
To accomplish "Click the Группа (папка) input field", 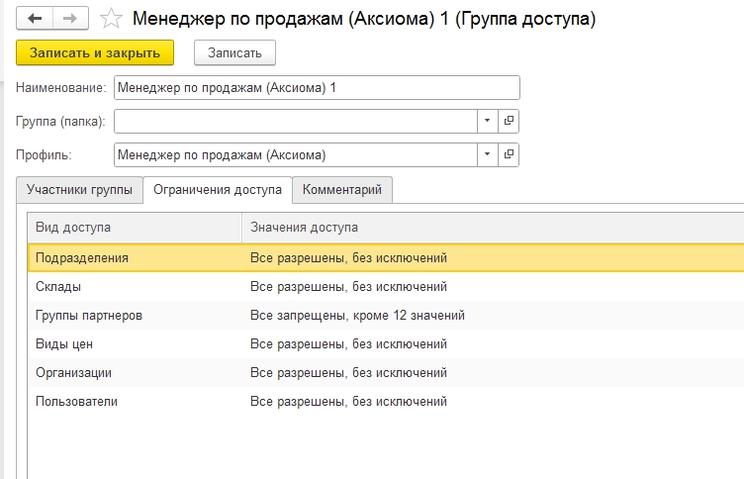I will click(x=296, y=121).
